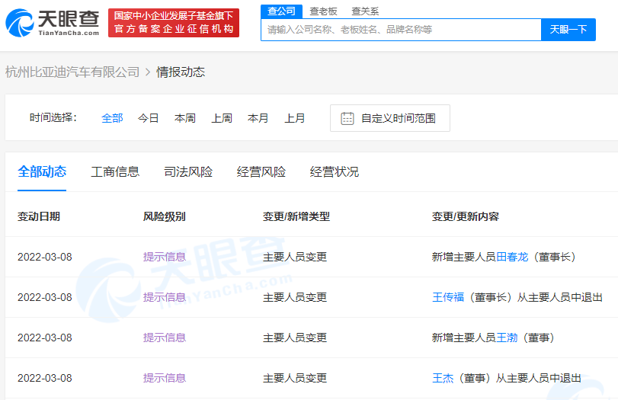Screen dimensions: 618x400
Task: Switch to the 查老板 search tab
Action: 323,11
